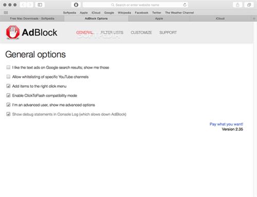Open the Wikipedia bookmark
This screenshot has width=257, height=197.
coord(124,13)
